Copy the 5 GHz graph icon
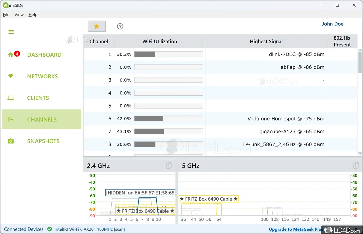363x234 pixels. (356, 166)
